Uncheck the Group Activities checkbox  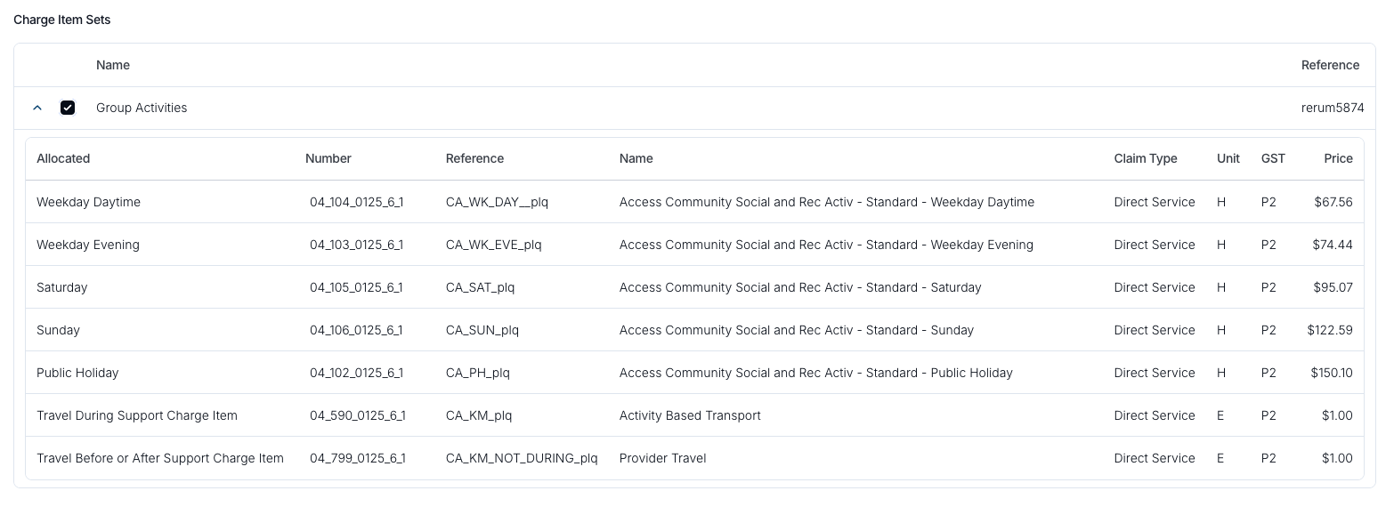click(68, 108)
